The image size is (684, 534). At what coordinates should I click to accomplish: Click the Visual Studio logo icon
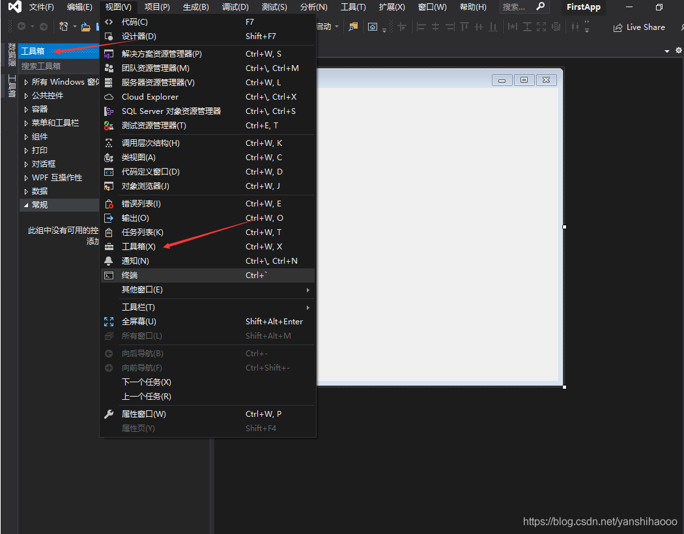(x=14, y=7)
